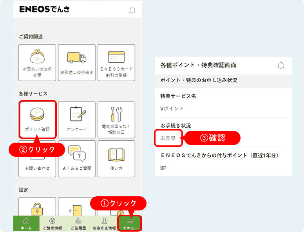The image size is (304, 232).
Task: Open アンケート clipboard tile
Action: coord(77,120)
